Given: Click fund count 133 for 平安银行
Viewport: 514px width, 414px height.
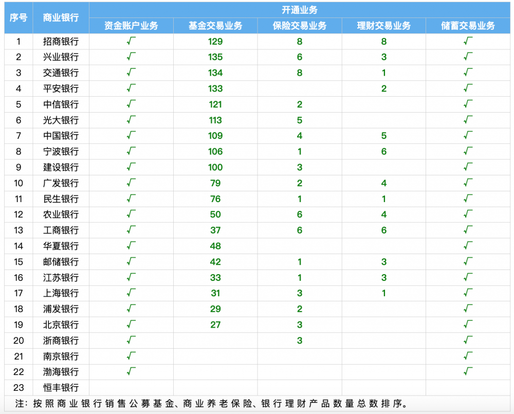Looking at the screenshot, I should pyautogui.click(x=215, y=88).
